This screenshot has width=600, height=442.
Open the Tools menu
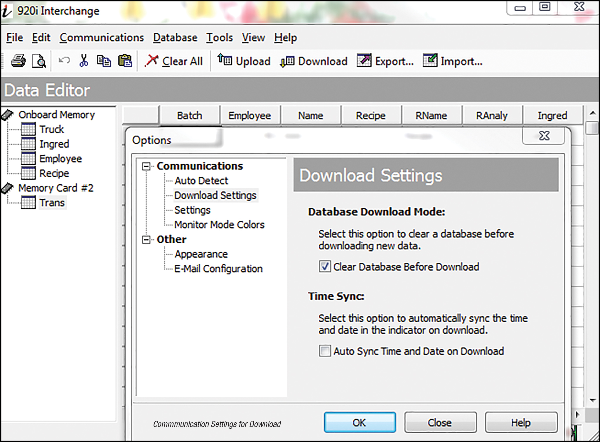tap(219, 38)
